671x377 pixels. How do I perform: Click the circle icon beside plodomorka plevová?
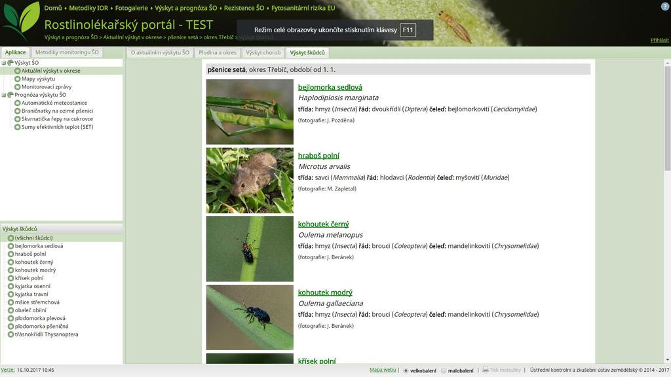pos(10,318)
